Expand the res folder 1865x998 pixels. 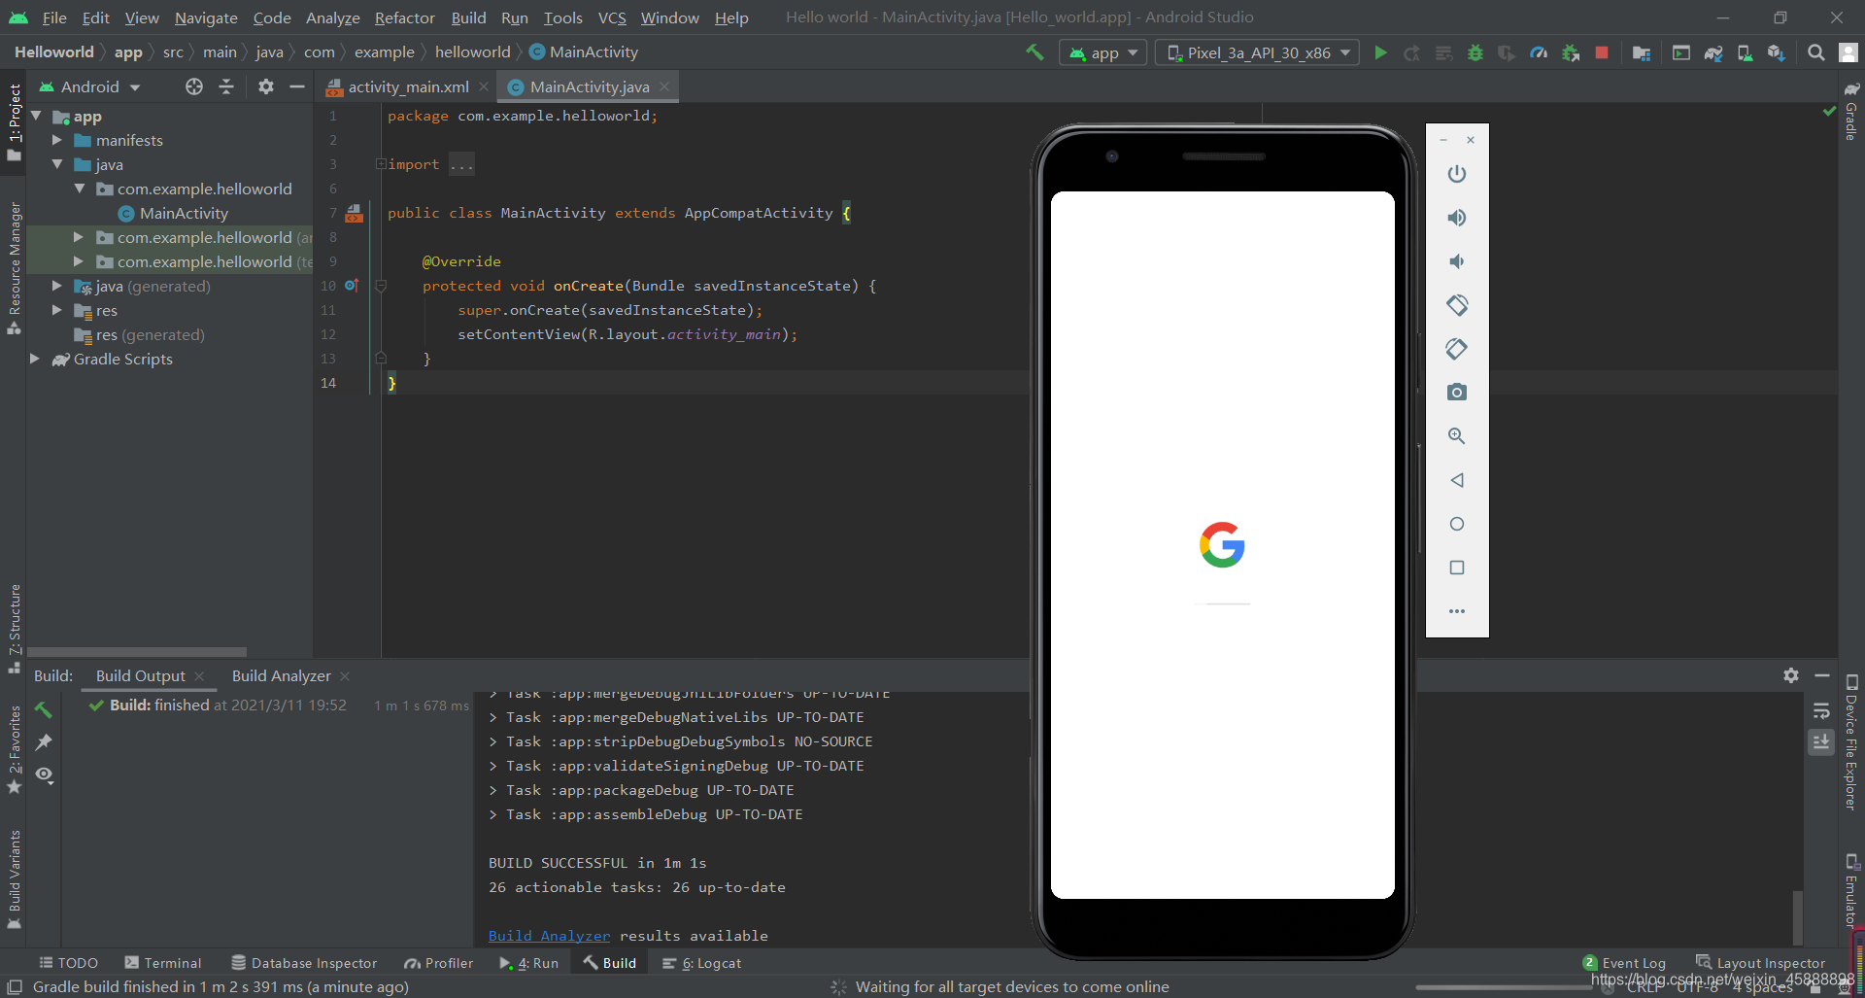(57, 310)
